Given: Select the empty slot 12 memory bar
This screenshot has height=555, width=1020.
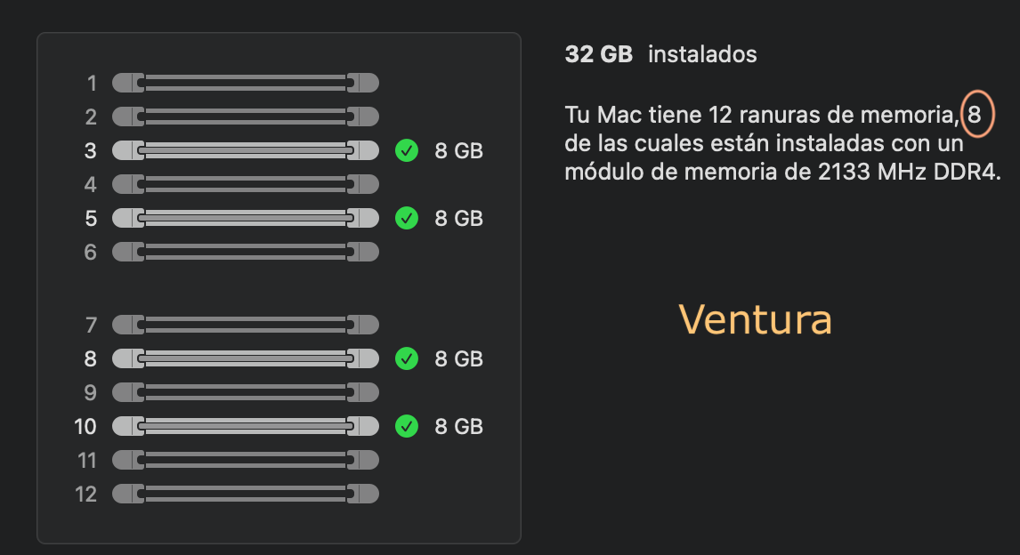Looking at the screenshot, I should (x=246, y=494).
